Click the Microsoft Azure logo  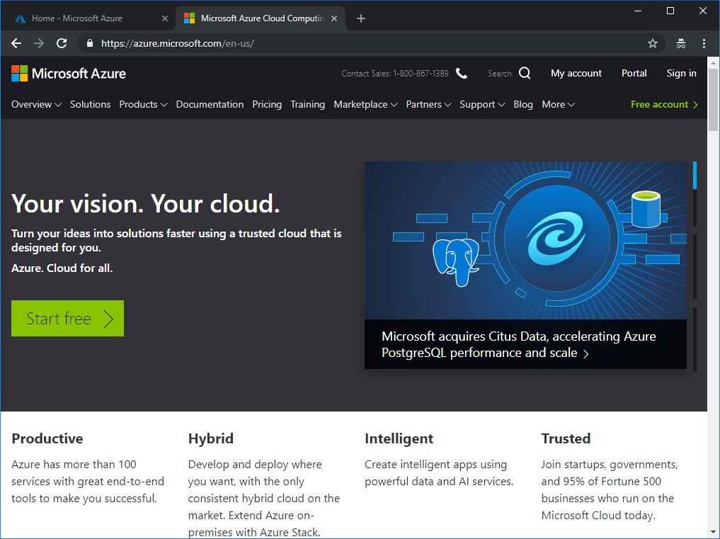[69, 74]
